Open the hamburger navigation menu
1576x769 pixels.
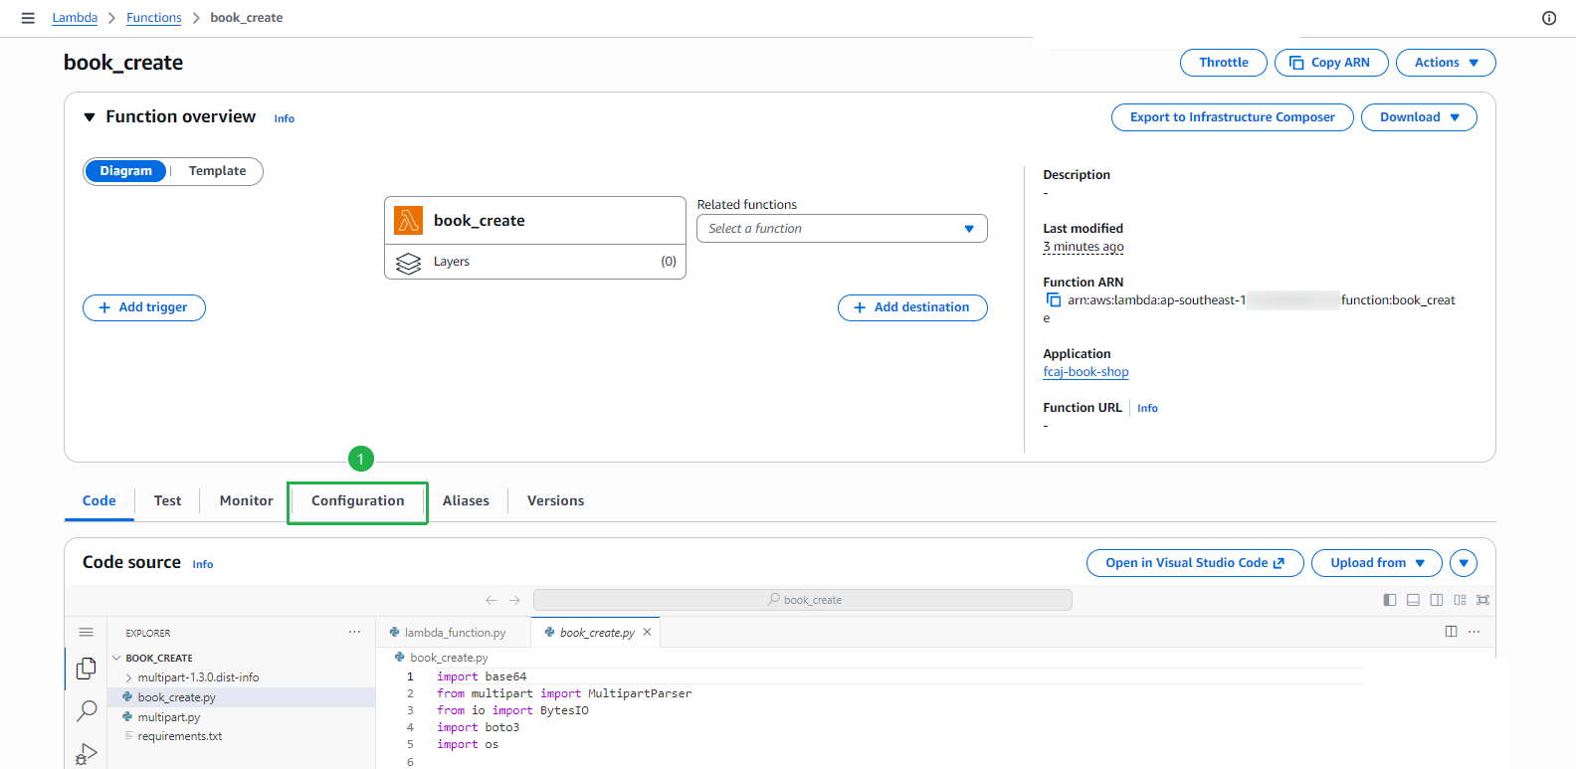[x=28, y=18]
